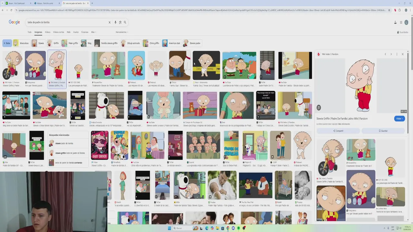Switch to the Videos results tab
This screenshot has height=232, width=413.
coord(47,32)
